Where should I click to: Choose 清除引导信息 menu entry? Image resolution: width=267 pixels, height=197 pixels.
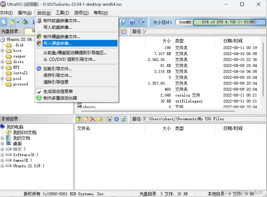[77, 82]
